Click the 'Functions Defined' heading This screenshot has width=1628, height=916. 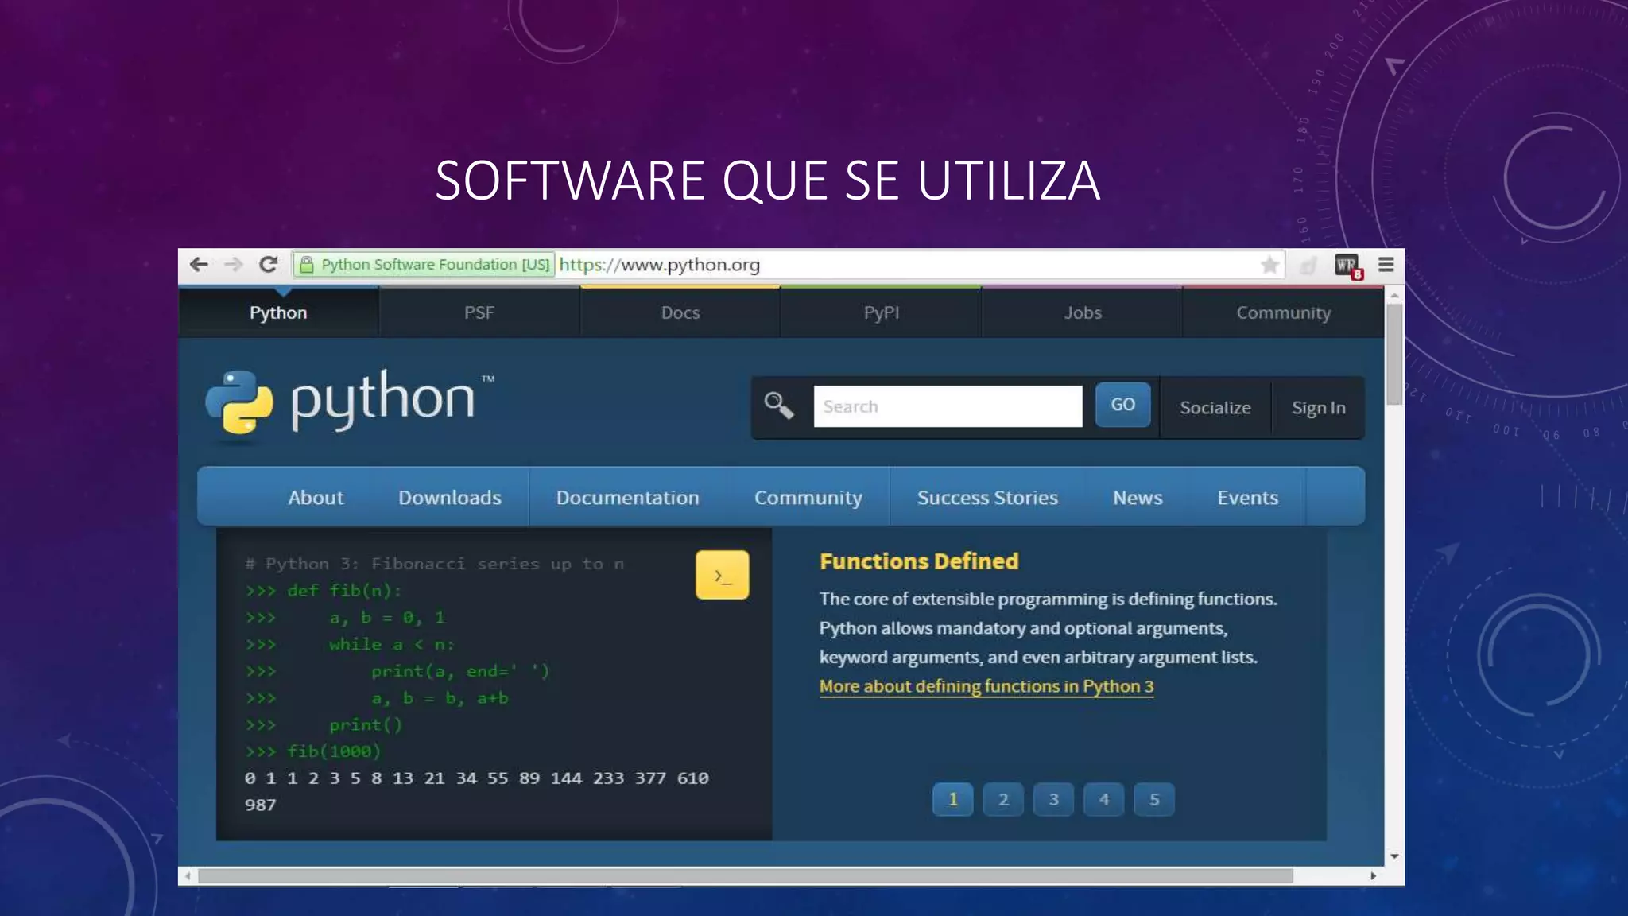tap(919, 561)
